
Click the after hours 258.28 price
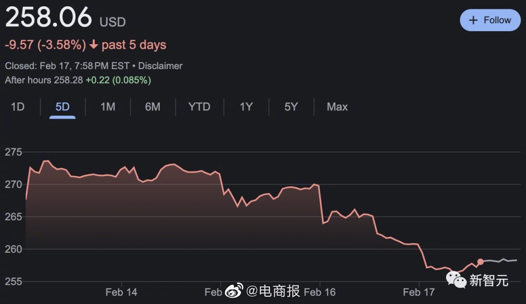pyautogui.click(x=68, y=80)
